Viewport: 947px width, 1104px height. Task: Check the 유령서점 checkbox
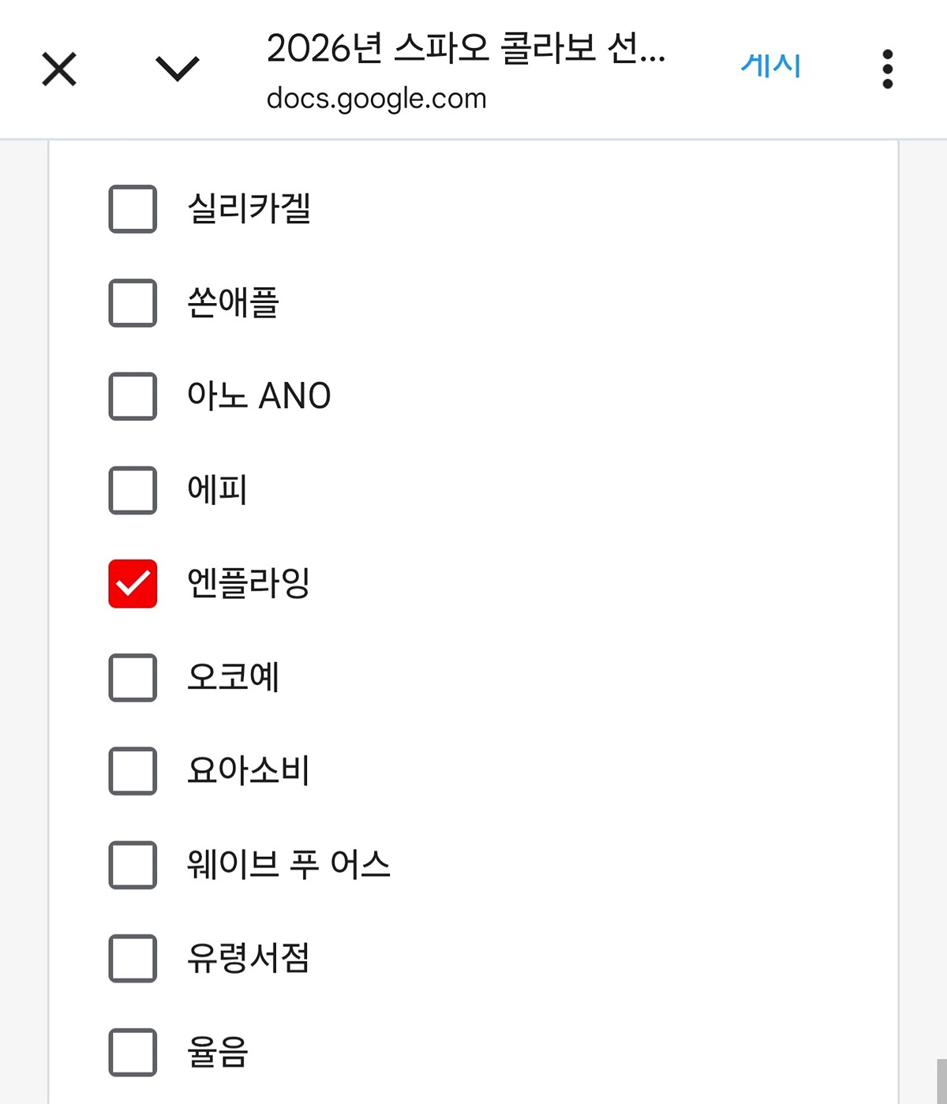click(x=133, y=958)
